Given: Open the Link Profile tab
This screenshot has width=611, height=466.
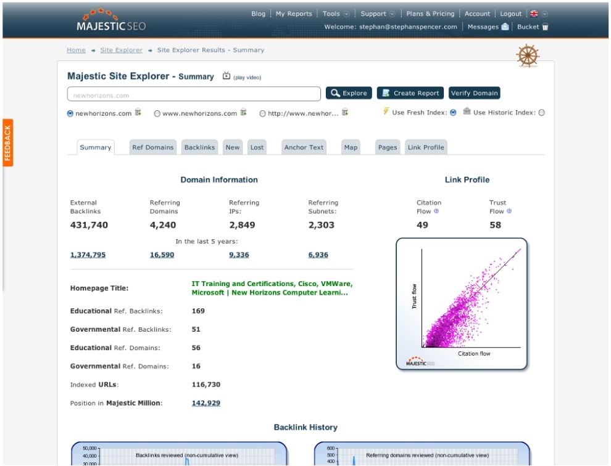Looking at the screenshot, I should point(426,147).
